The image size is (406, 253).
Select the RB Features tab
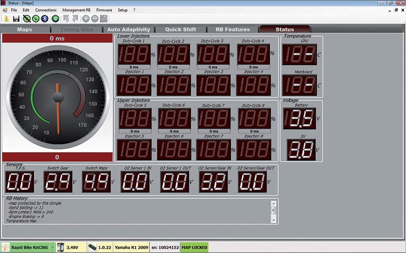pyautogui.click(x=232, y=29)
